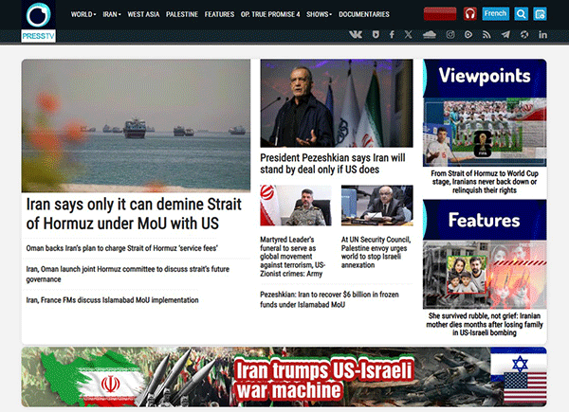Image resolution: width=569 pixels, height=412 pixels.
Task: Open the Telegram paper-plane icon
Action: (505, 34)
